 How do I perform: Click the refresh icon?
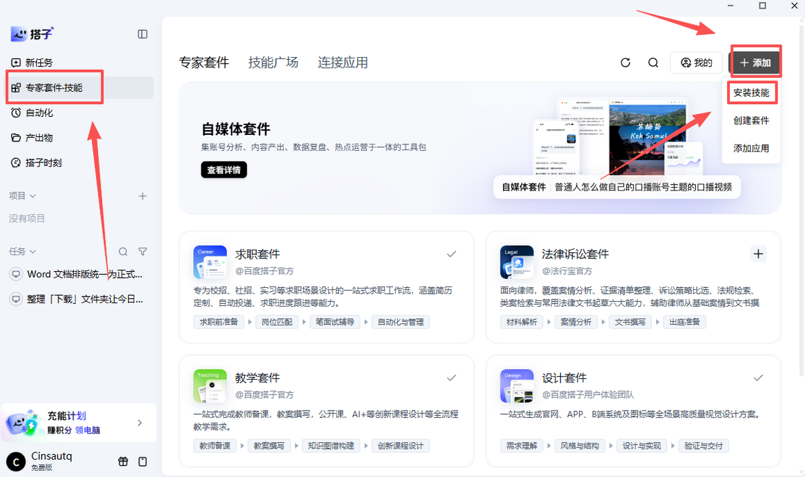[x=626, y=62]
